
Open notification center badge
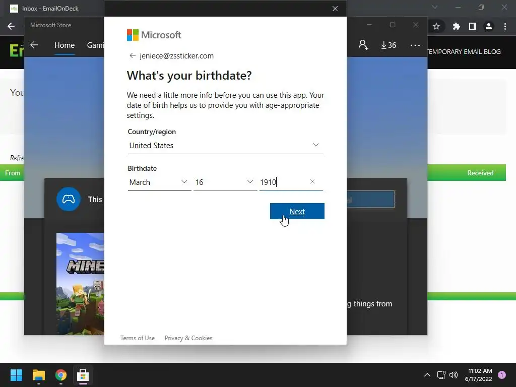coord(502,375)
